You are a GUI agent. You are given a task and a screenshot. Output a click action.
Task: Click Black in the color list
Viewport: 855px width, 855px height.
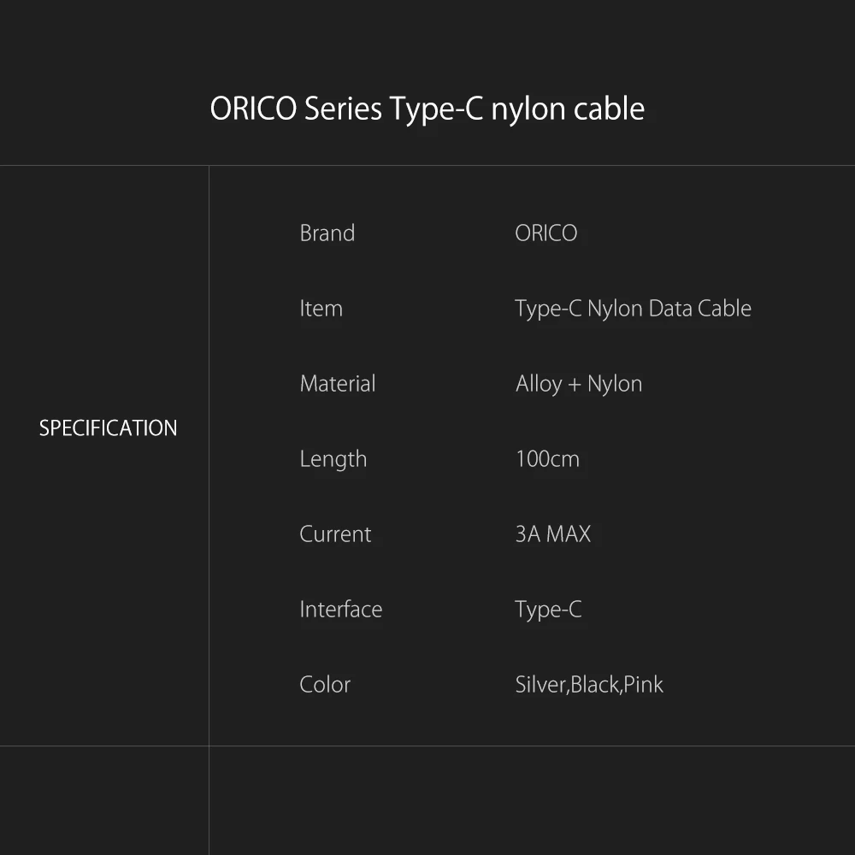[x=595, y=685]
